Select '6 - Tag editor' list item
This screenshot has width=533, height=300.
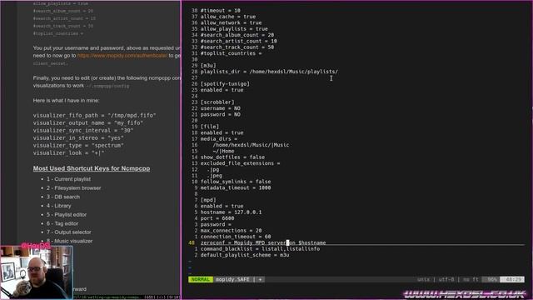pyautogui.click(x=62, y=223)
